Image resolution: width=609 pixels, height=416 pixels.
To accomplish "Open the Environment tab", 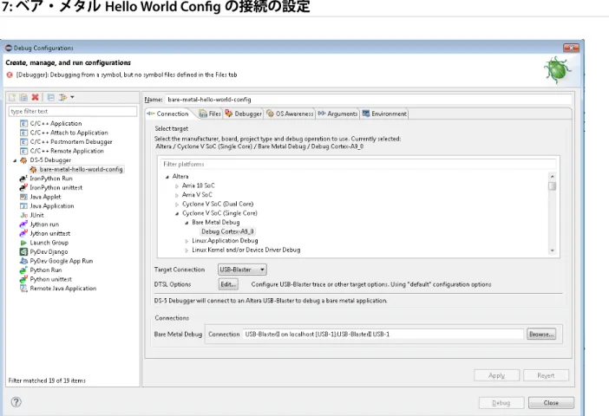I will [x=384, y=114].
